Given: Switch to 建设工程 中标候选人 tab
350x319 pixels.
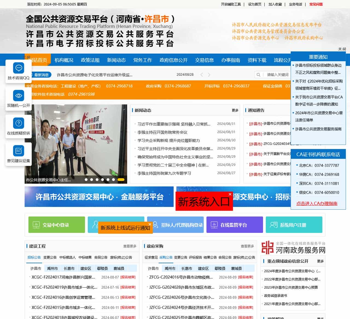Looking at the screenshot, I should [x=68, y=257].
